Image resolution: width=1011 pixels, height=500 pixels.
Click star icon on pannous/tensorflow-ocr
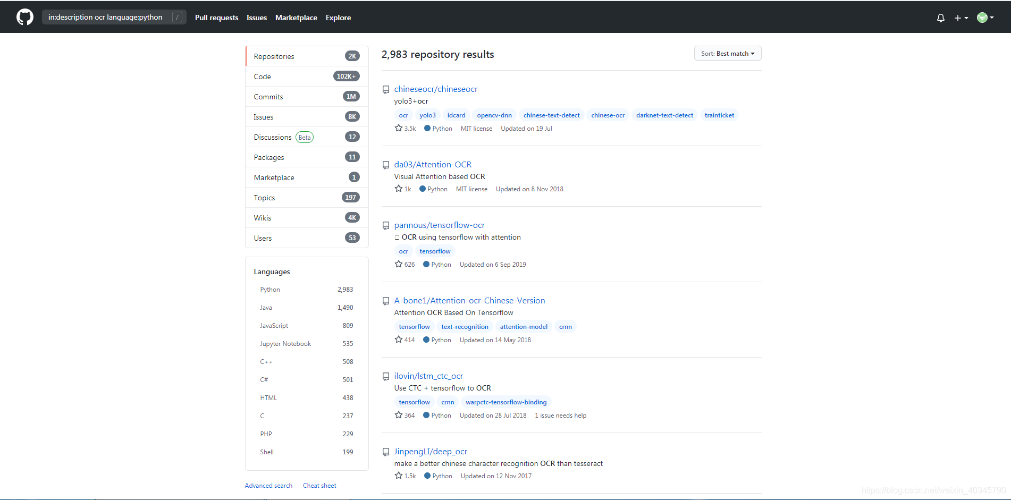tap(399, 264)
